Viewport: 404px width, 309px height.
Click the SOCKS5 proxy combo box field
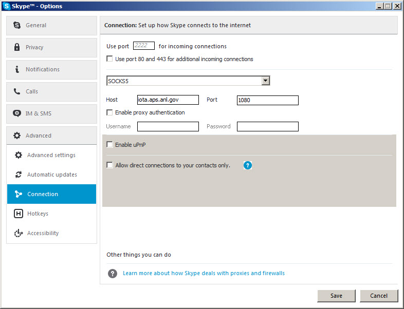pos(188,81)
